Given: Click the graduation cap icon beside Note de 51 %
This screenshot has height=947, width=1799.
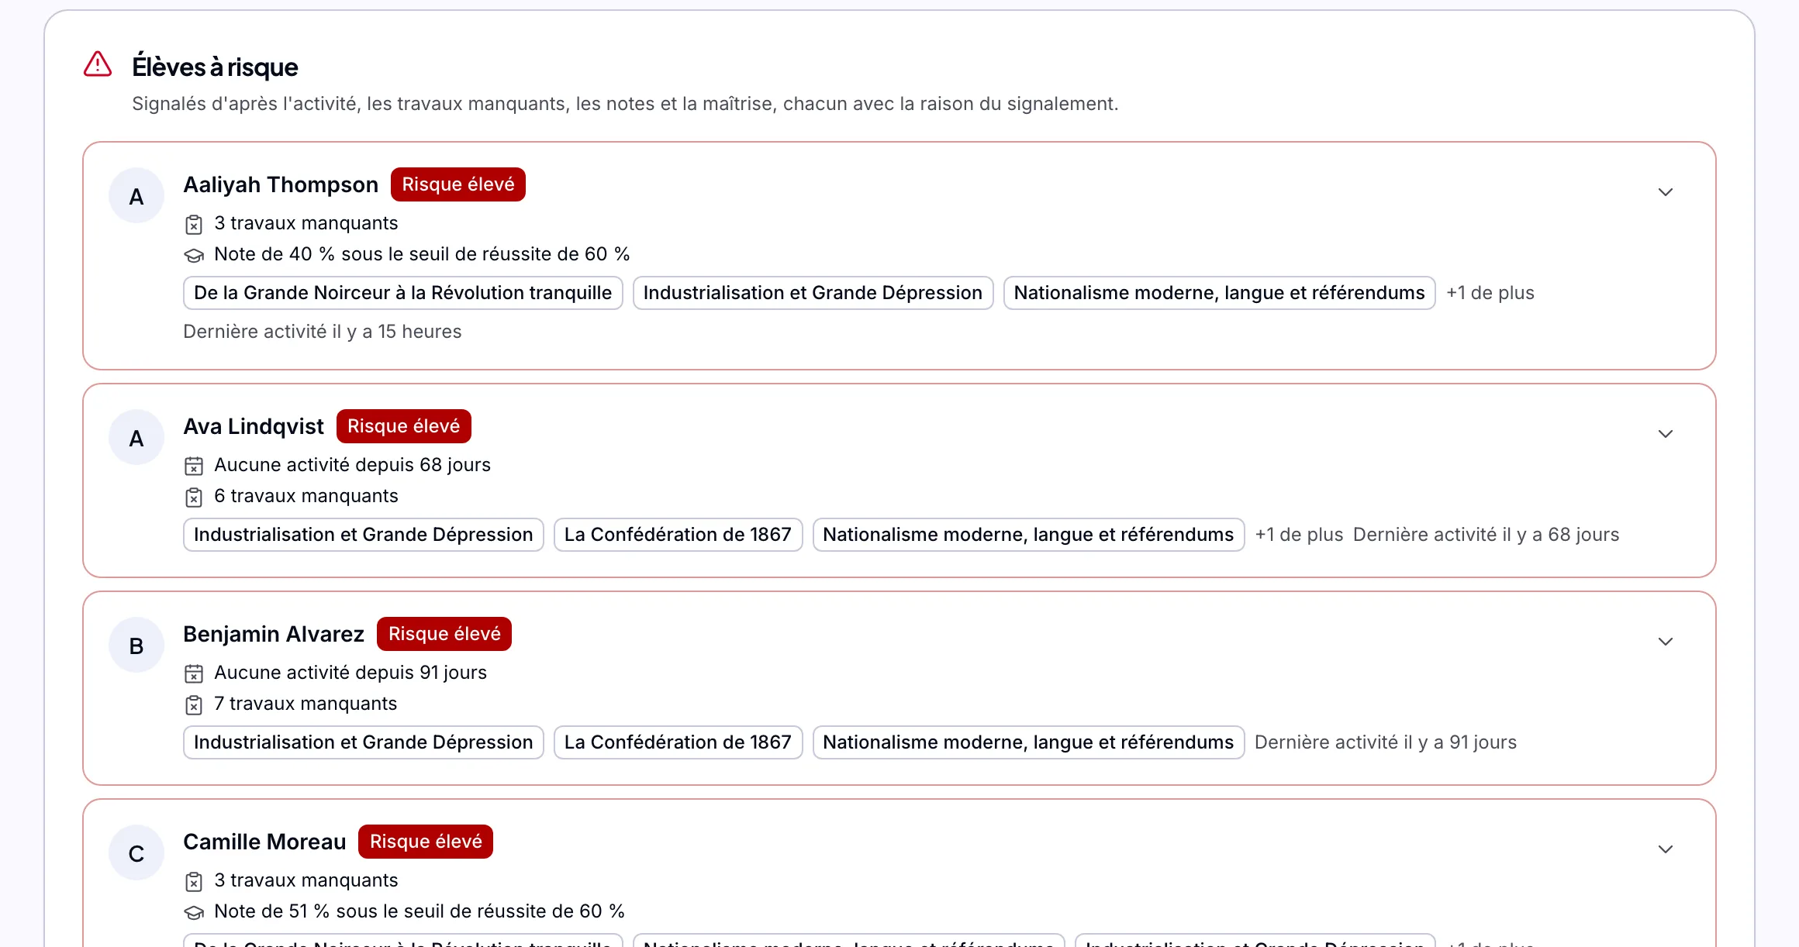Looking at the screenshot, I should click(x=194, y=912).
